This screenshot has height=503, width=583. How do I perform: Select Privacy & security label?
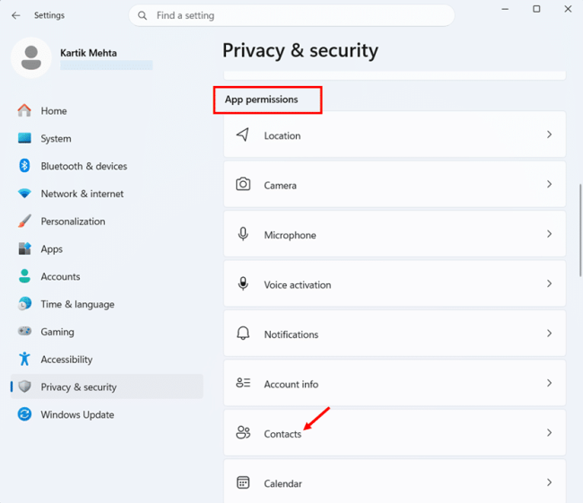pos(78,387)
